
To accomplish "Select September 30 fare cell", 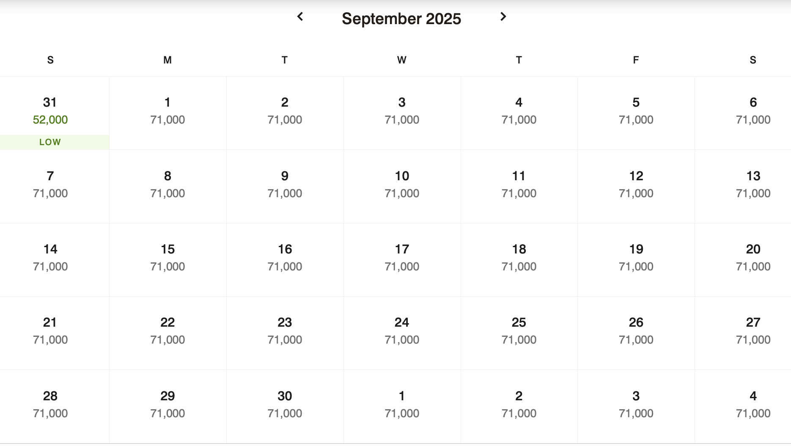I will [x=285, y=405].
